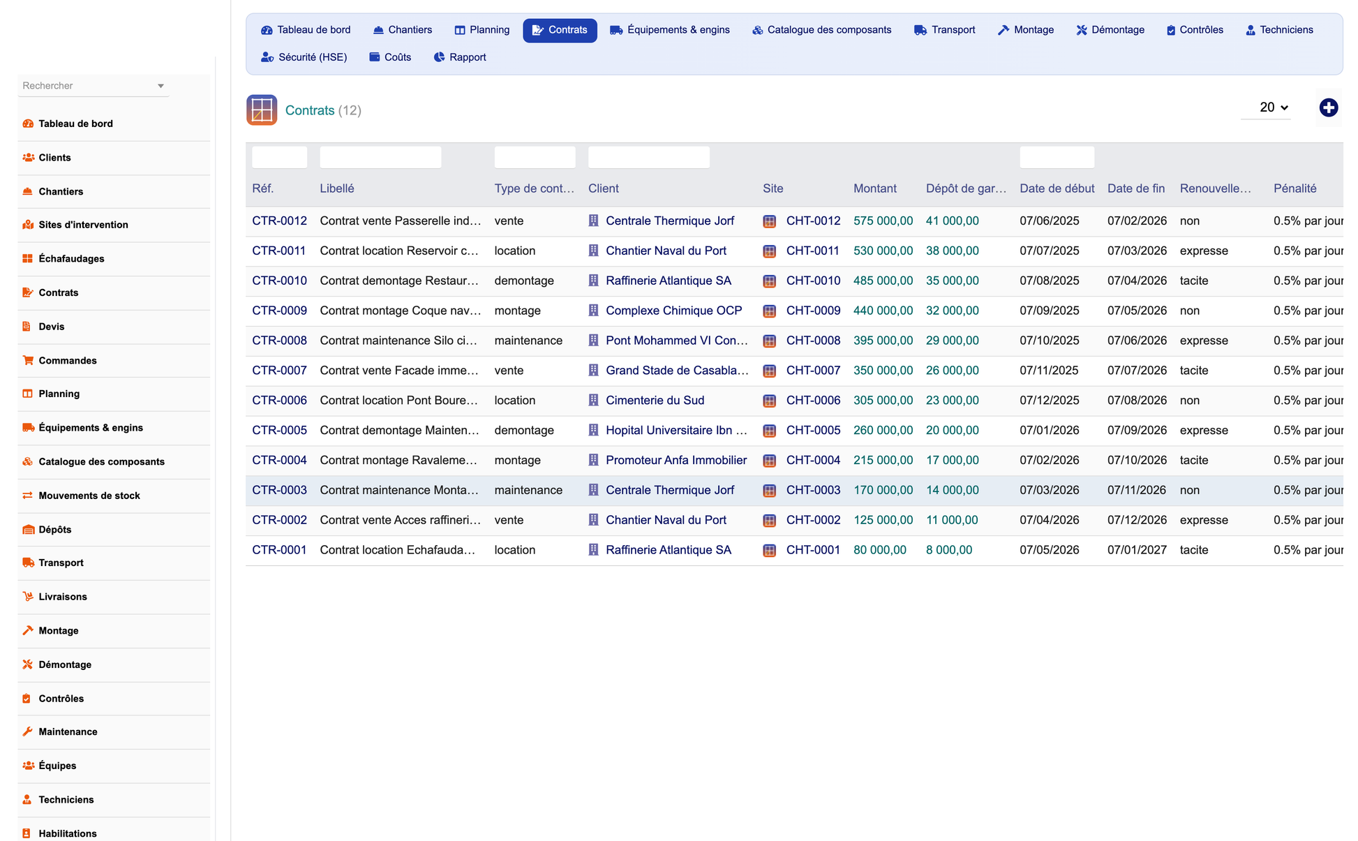Click the Maintenance sidebar wrench icon
The image size is (1358, 841).
[x=28, y=732]
